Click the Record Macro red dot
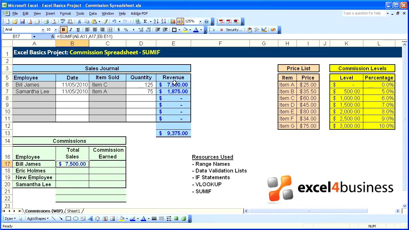 221,30
